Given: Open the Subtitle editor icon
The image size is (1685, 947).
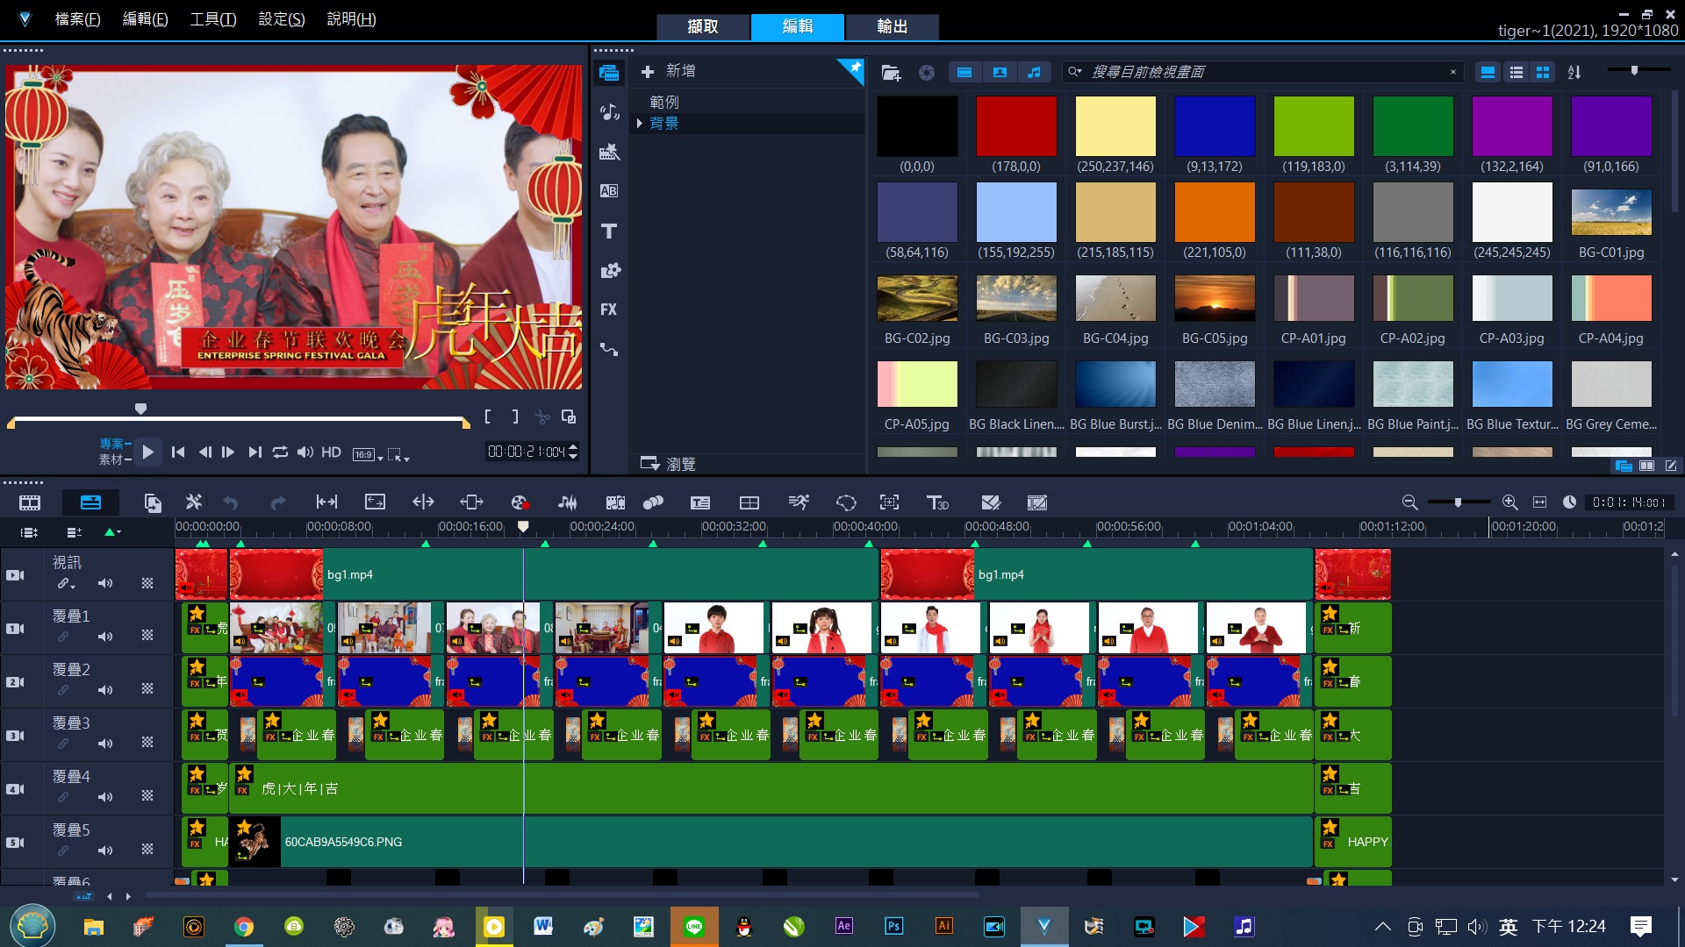Looking at the screenshot, I should point(700,502).
